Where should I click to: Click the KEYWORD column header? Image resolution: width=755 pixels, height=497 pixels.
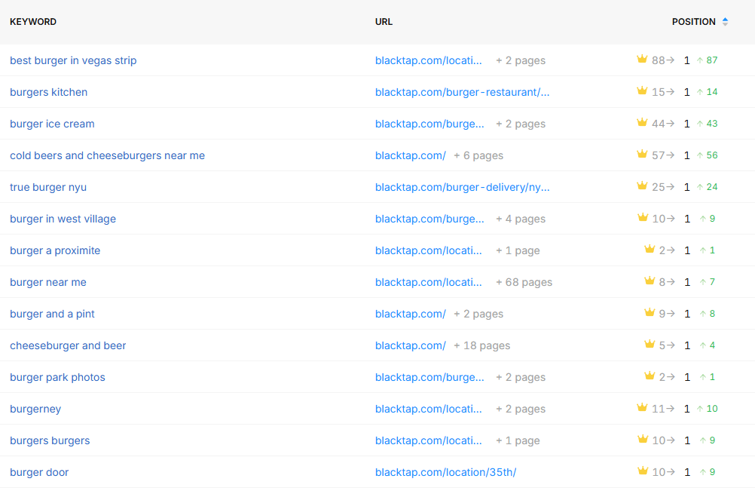click(x=32, y=22)
